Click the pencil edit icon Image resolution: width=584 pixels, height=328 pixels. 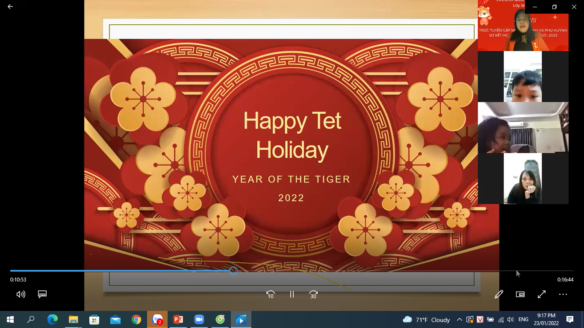click(499, 294)
